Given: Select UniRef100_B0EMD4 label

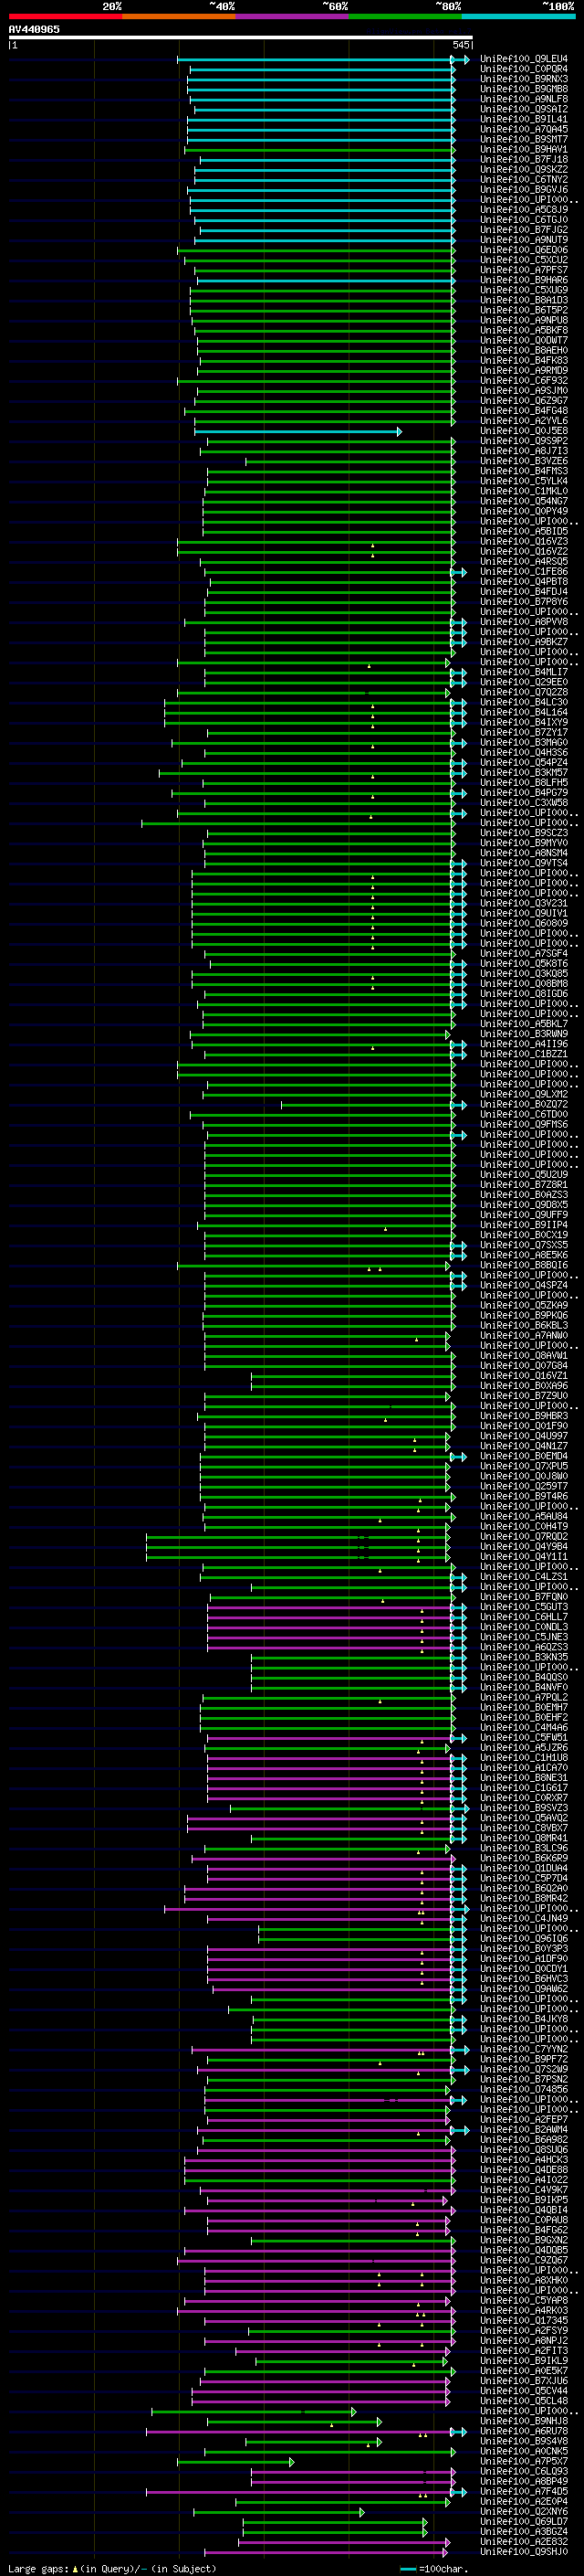Looking at the screenshot, I should tap(524, 1456).
